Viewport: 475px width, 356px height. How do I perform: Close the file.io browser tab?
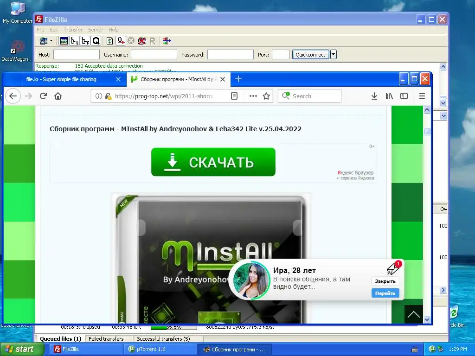click(x=118, y=79)
